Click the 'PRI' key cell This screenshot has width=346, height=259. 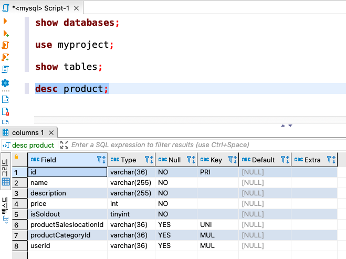point(218,172)
